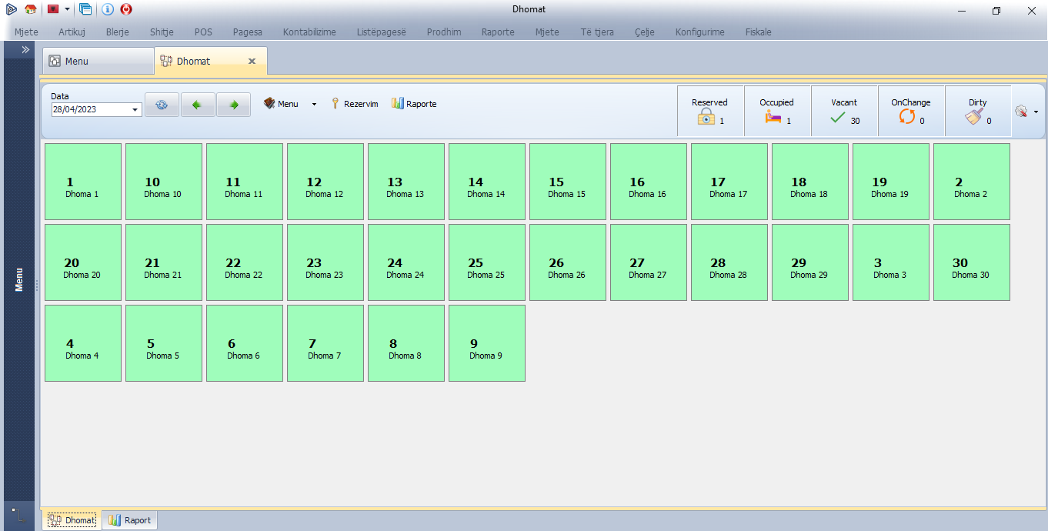Select room tile Dhoma 27

click(x=648, y=262)
